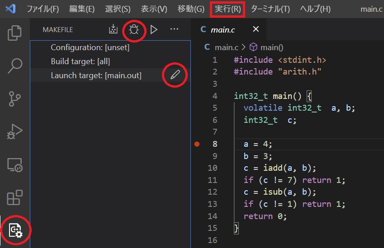This screenshot has width=384, height=248.
Task: Open the ファイル(F) menu
Action: click(43, 9)
